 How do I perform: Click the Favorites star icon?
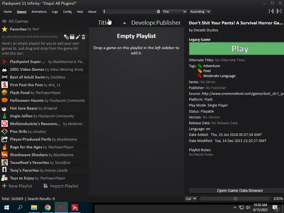click(x=4, y=29)
